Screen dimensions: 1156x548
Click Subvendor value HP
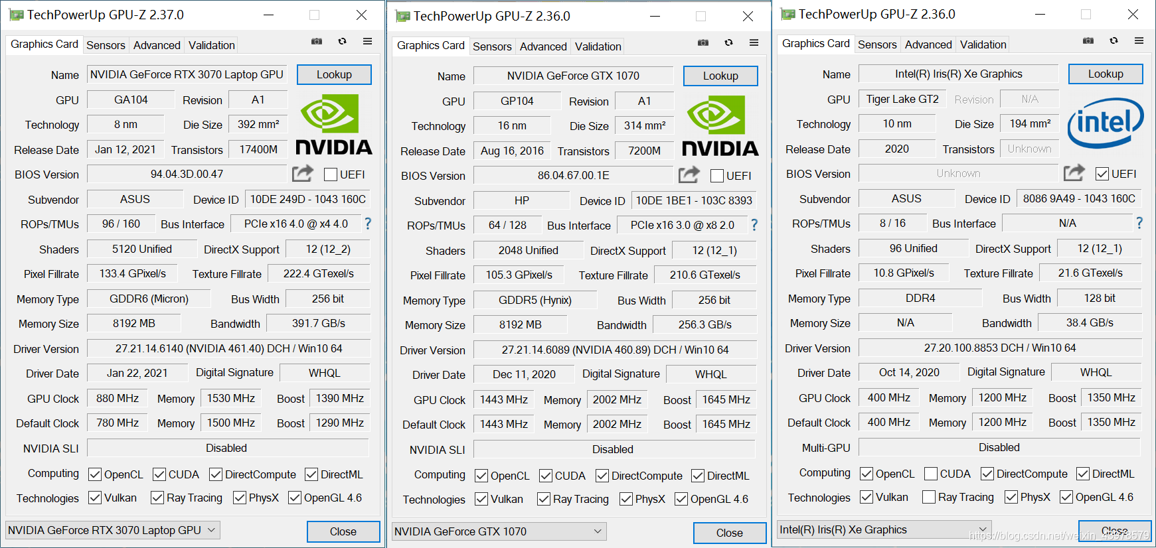click(521, 200)
